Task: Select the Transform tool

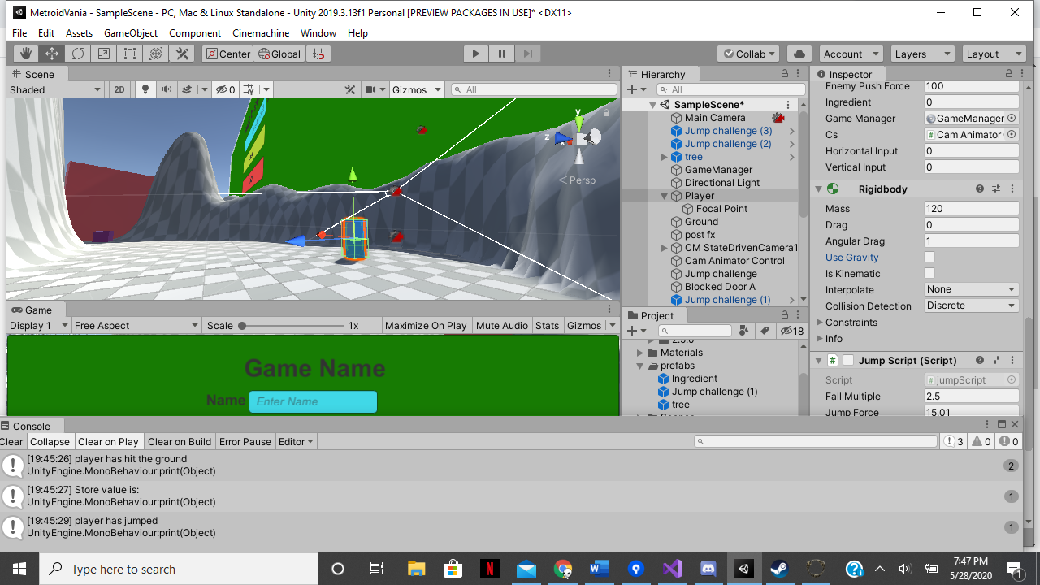Action: click(156, 54)
